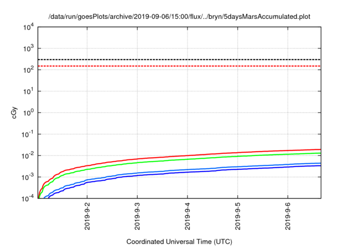This screenshot has width=354, height=247.
Task: Click the 10^-4 y-axis tick label
Action: pyautogui.click(x=28, y=198)
